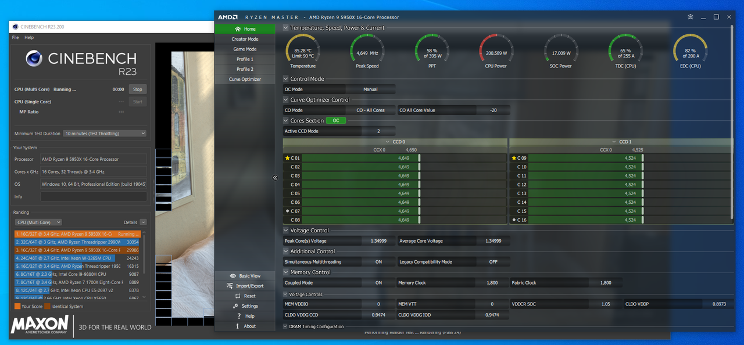
Task: Toggle OC Mode Manual value
Action: 370,89
